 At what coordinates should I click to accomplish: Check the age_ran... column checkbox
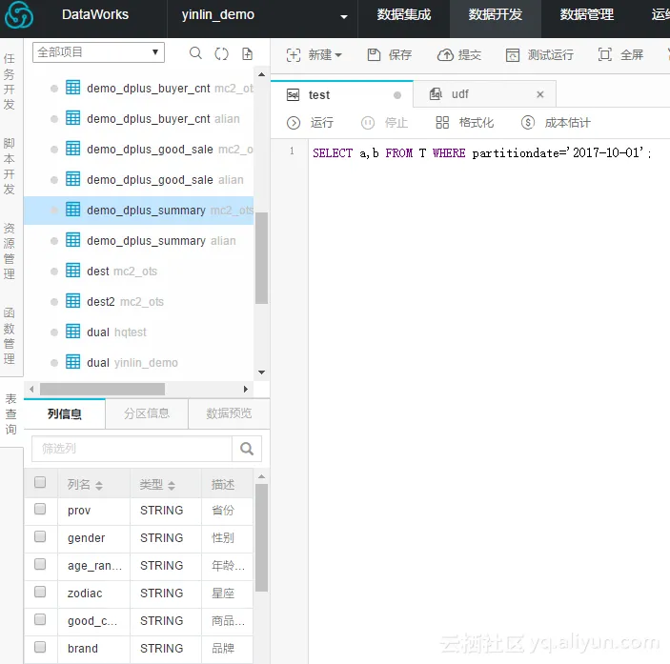[40, 565]
